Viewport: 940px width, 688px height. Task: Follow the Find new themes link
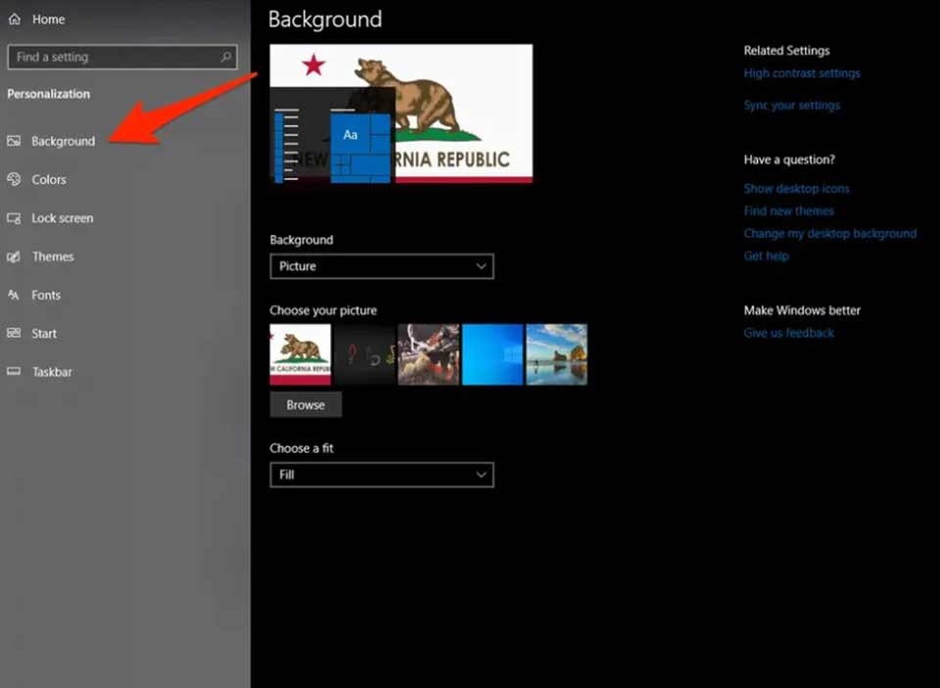[788, 211]
